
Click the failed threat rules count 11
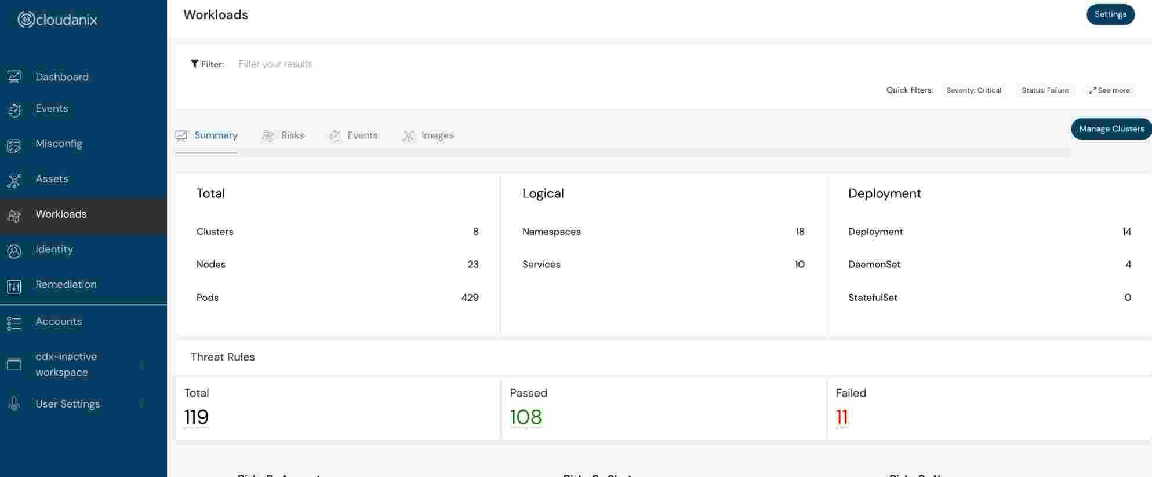click(842, 417)
